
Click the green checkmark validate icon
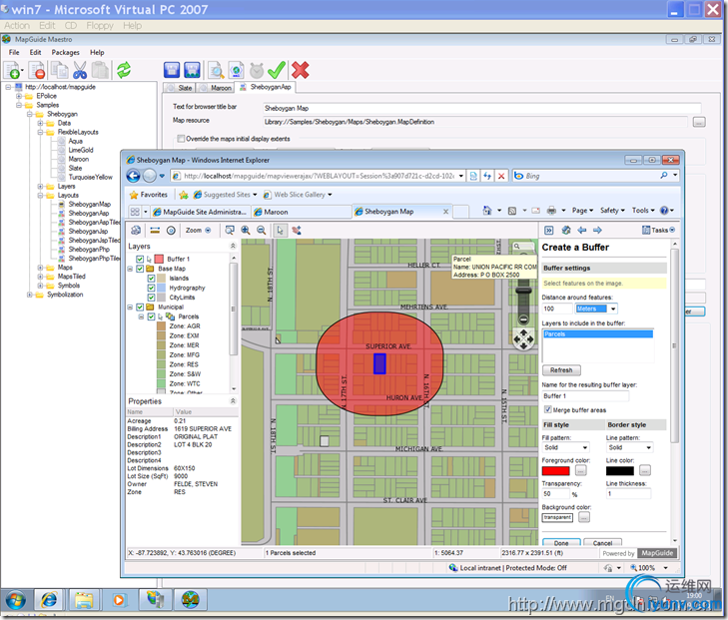277,70
